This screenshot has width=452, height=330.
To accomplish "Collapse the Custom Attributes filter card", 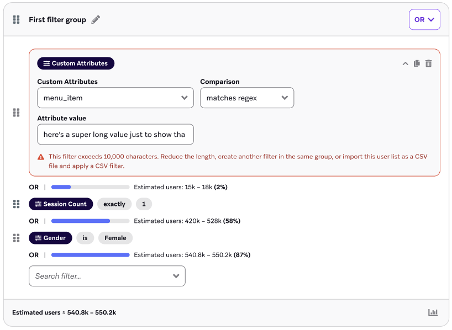I will (x=405, y=63).
